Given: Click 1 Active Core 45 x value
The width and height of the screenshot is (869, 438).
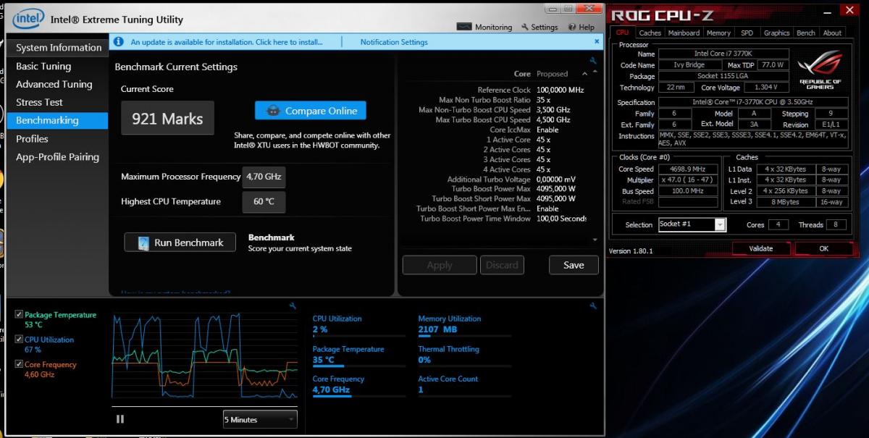Looking at the screenshot, I should click(x=543, y=140).
